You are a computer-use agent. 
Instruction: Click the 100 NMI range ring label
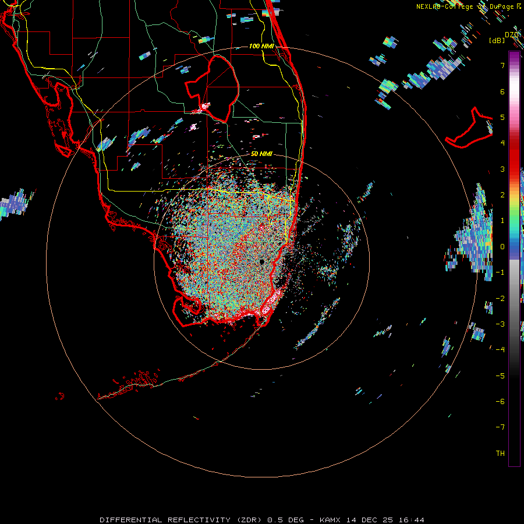point(261,46)
